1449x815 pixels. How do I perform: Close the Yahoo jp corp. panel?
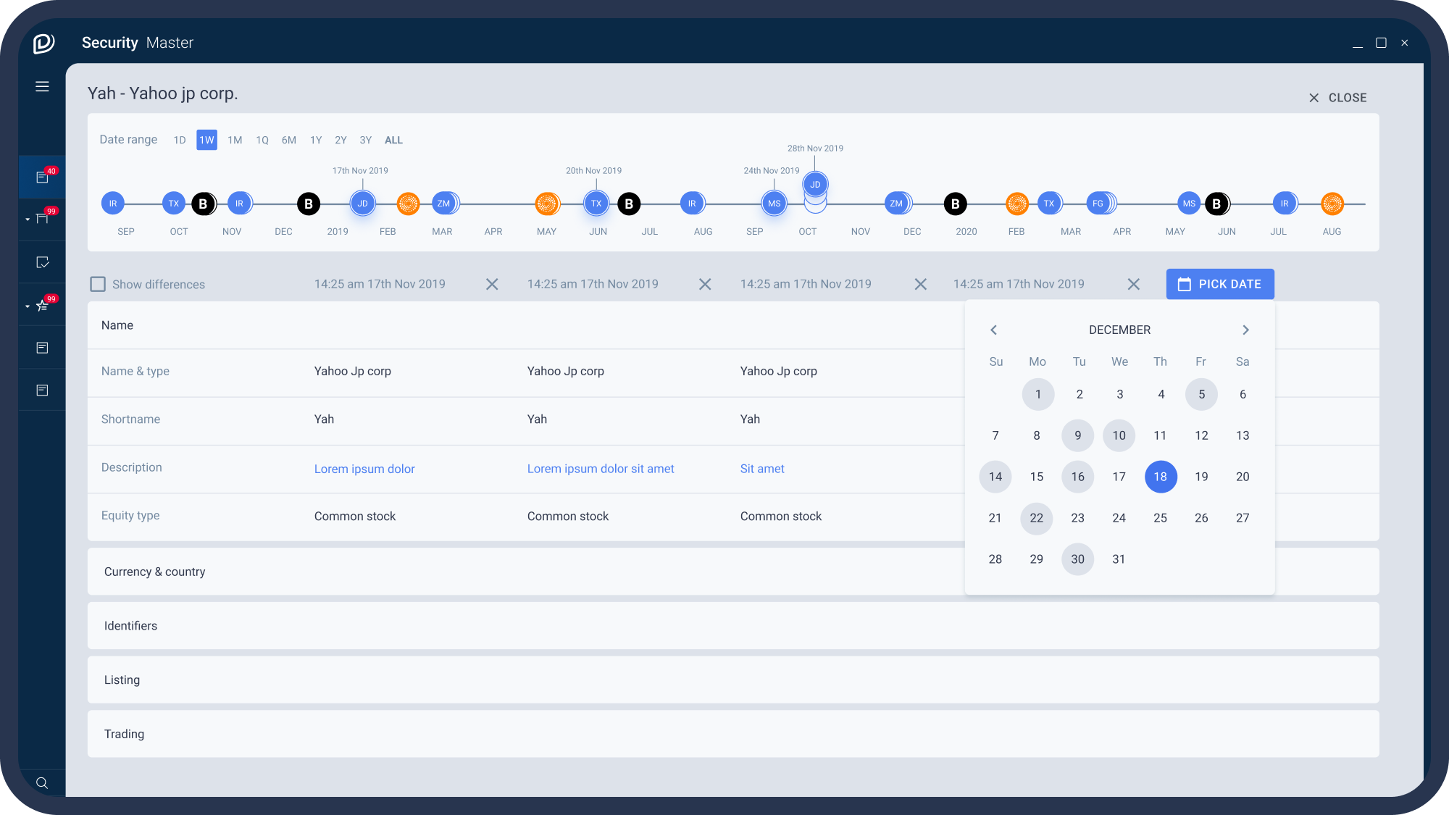pyautogui.click(x=1337, y=98)
